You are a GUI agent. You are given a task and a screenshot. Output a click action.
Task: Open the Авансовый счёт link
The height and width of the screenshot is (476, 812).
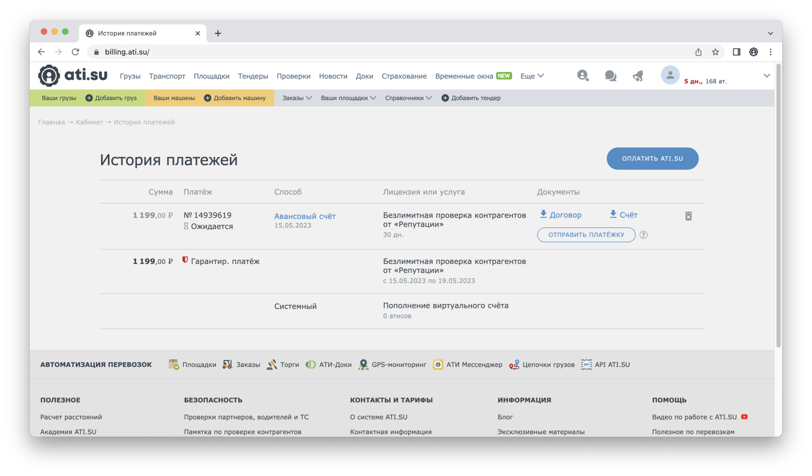point(304,216)
